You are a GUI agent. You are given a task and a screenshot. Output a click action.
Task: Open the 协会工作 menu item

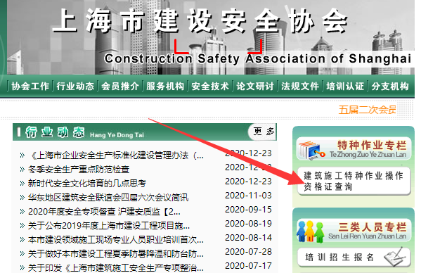(30, 87)
